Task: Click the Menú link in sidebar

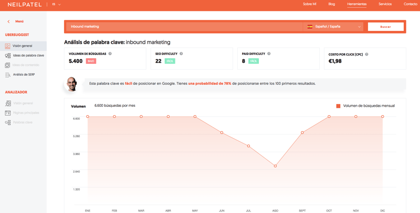Action: (19, 21)
